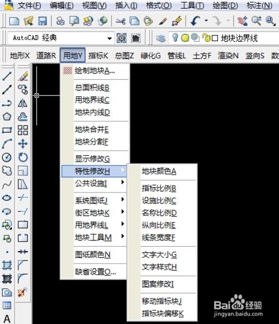Screen dimensions: 279x324
Task: Click the Zoom Realtime magnifier icon
Action: [257, 21]
